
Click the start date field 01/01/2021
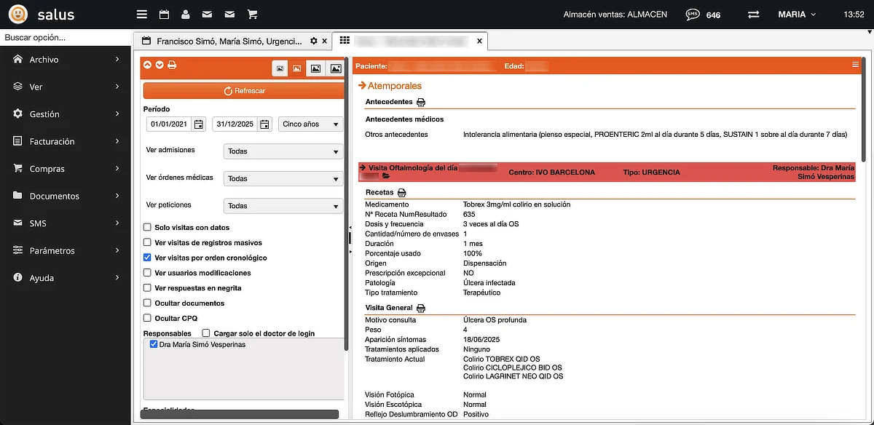click(x=169, y=124)
